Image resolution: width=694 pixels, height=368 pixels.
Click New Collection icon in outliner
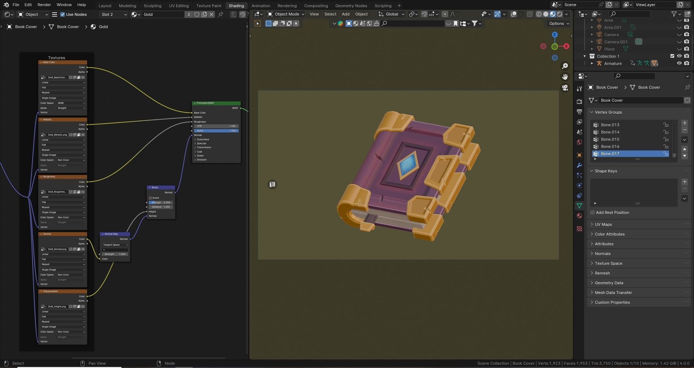(x=687, y=14)
